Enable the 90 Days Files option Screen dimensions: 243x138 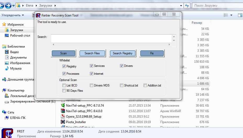click(64, 91)
